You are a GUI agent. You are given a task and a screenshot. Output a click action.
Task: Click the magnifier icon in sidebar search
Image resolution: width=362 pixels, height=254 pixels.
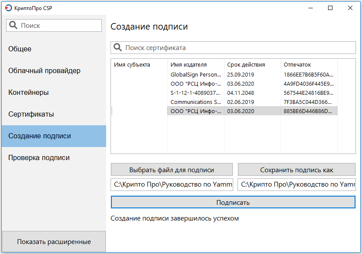click(x=13, y=25)
